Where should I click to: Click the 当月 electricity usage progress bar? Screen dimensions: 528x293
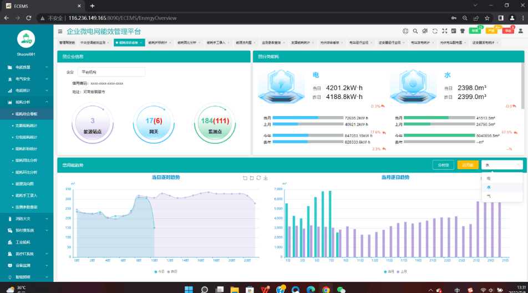click(x=308, y=118)
